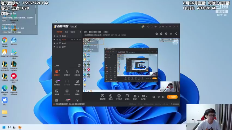Add a 直播屏幕 screen capture source
Viewport: 232px width, 130px height.
pyautogui.click(x=102, y=97)
